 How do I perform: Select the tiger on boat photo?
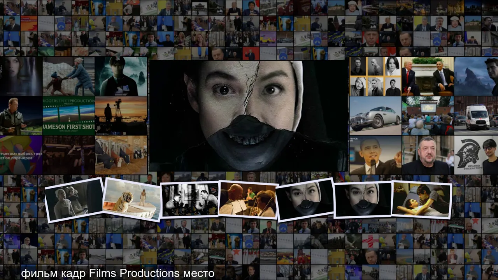[132, 200]
